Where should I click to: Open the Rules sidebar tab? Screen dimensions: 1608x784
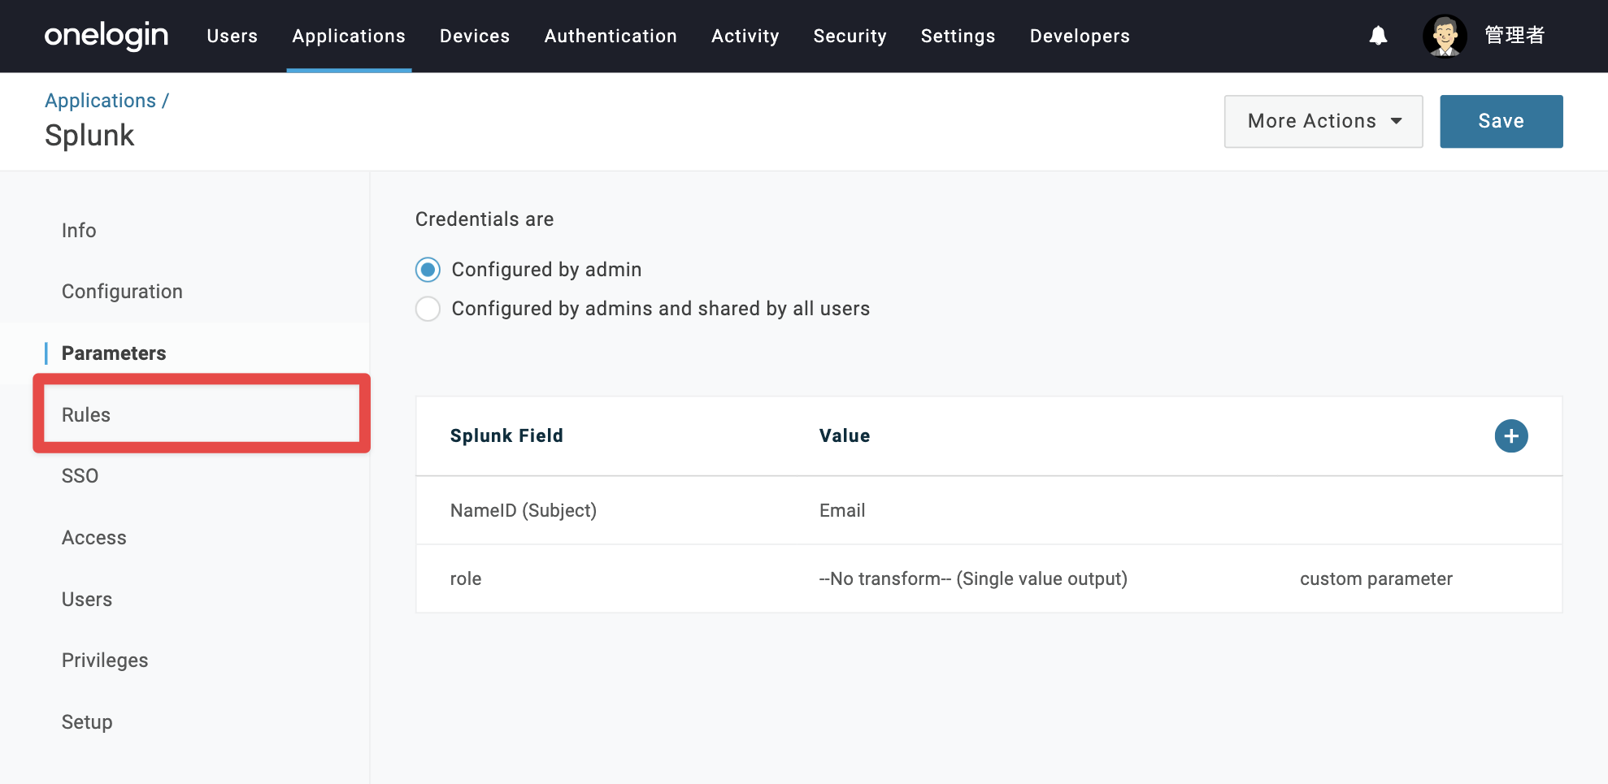point(86,414)
